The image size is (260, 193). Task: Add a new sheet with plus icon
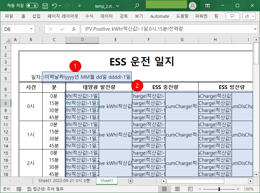pyautogui.click(x=131, y=181)
